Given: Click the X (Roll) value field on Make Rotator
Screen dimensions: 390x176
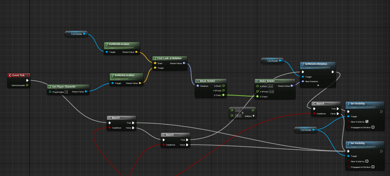Looking at the screenshot, I should point(270,86).
